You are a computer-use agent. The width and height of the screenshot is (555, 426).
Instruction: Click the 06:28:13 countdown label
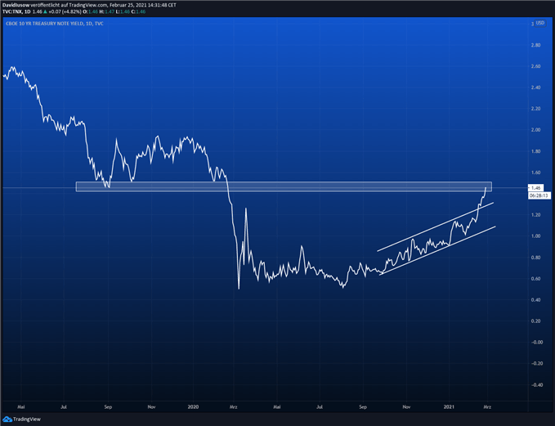coord(539,195)
